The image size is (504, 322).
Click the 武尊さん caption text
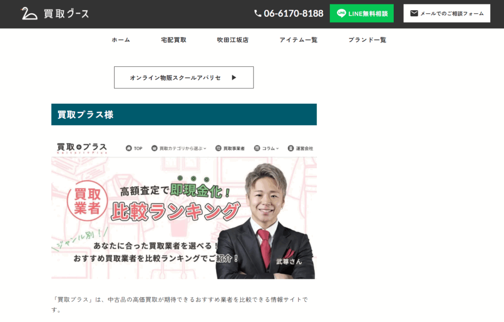(x=289, y=262)
